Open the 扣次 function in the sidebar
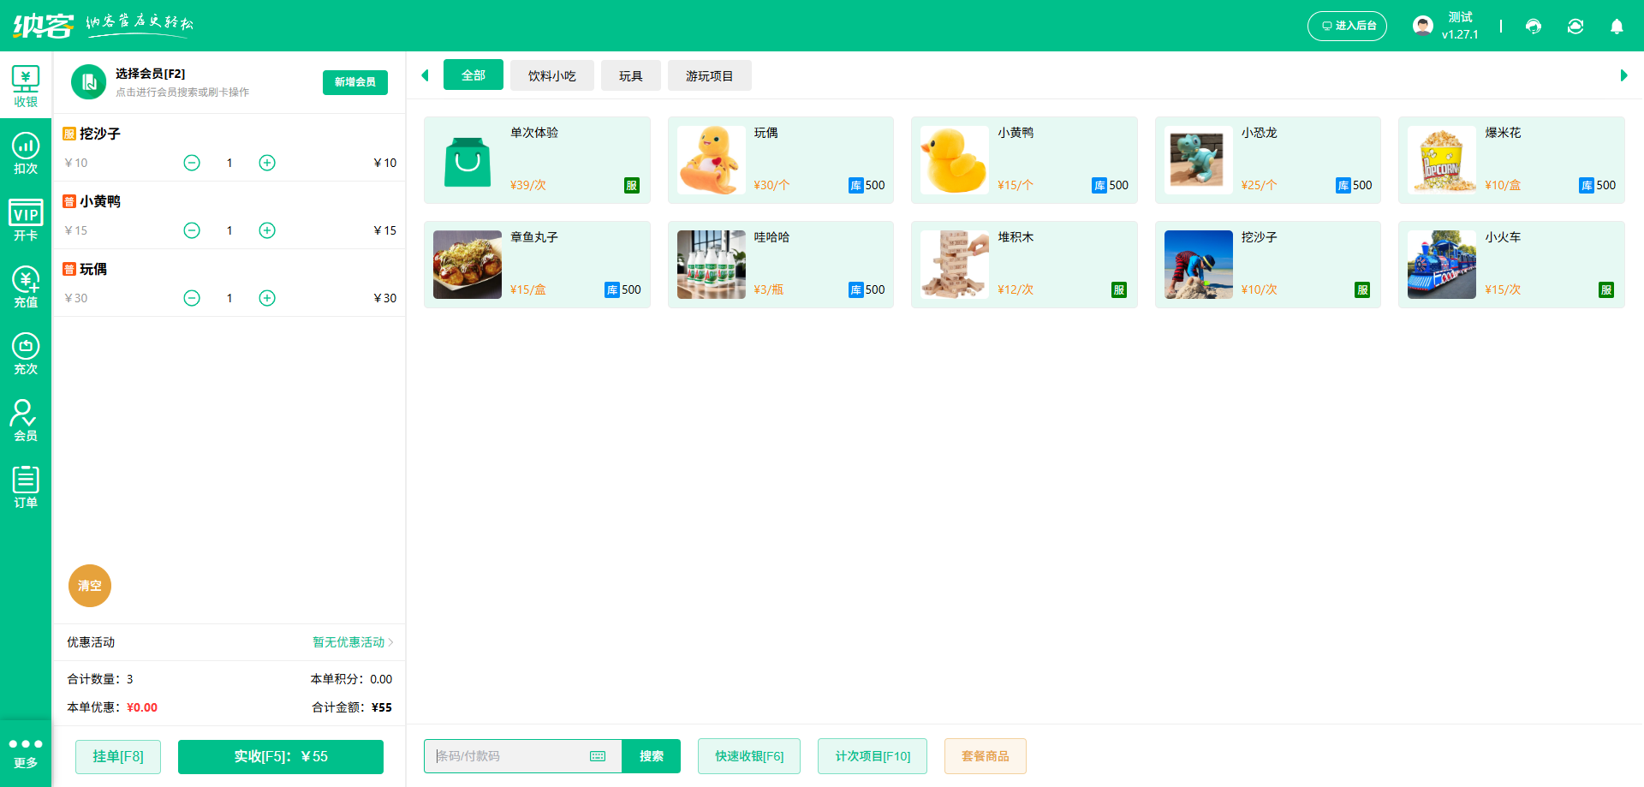This screenshot has width=1644, height=787. pyautogui.click(x=26, y=150)
